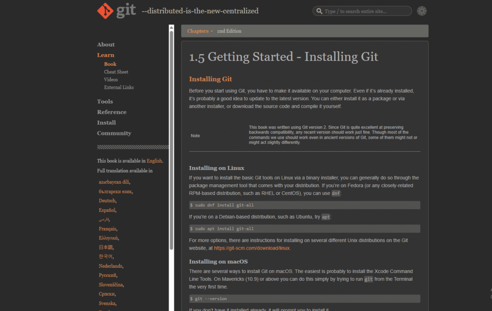This screenshot has height=311, width=492.
Task: Open the Community section
Action: (x=114, y=133)
